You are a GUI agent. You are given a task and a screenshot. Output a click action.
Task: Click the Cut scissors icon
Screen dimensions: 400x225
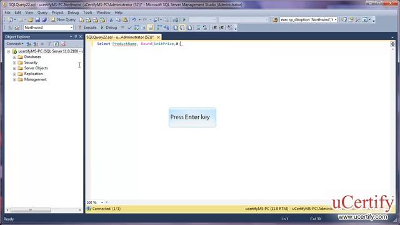pyautogui.click(x=111, y=19)
